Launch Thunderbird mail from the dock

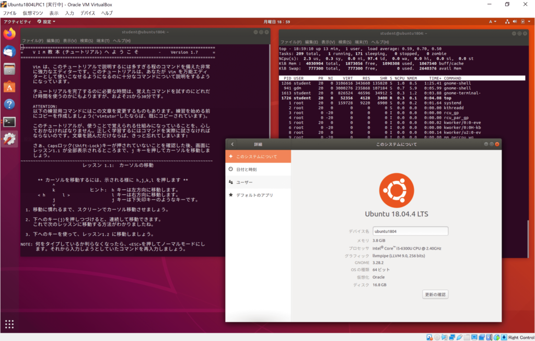click(9, 52)
